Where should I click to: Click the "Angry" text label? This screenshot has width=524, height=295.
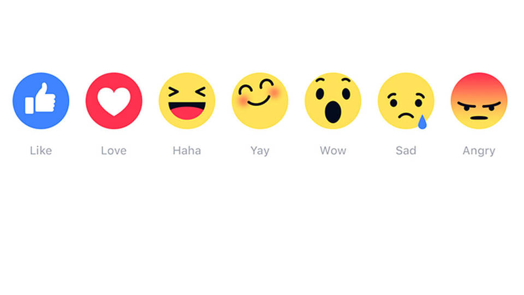(x=479, y=151)
